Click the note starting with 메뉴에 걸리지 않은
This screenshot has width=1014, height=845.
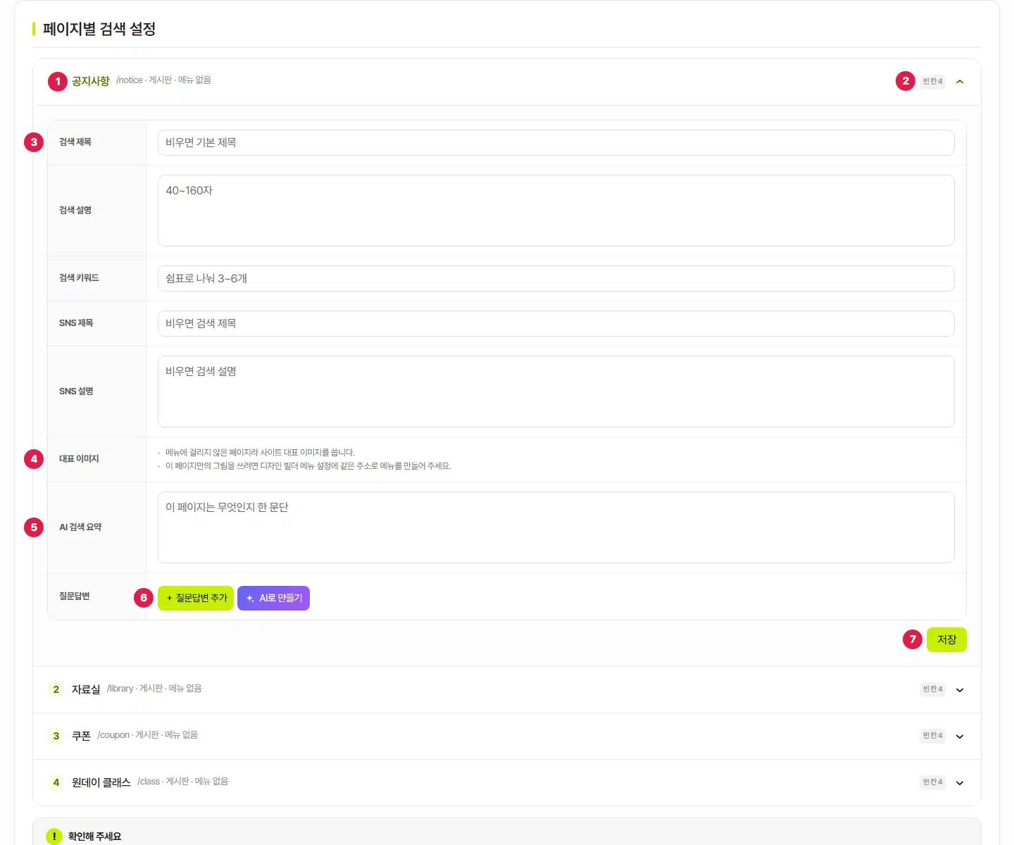pos(260,453)
